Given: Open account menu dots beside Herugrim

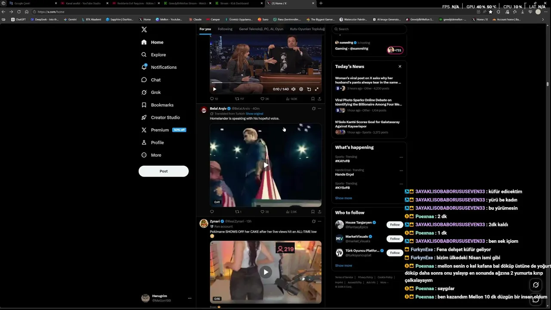Looking at the screenshot, I should (189, 298).
